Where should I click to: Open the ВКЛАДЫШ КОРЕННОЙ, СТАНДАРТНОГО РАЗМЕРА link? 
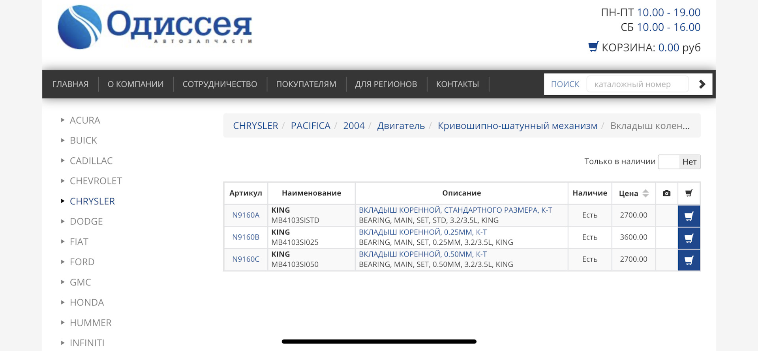click(455, 210)
